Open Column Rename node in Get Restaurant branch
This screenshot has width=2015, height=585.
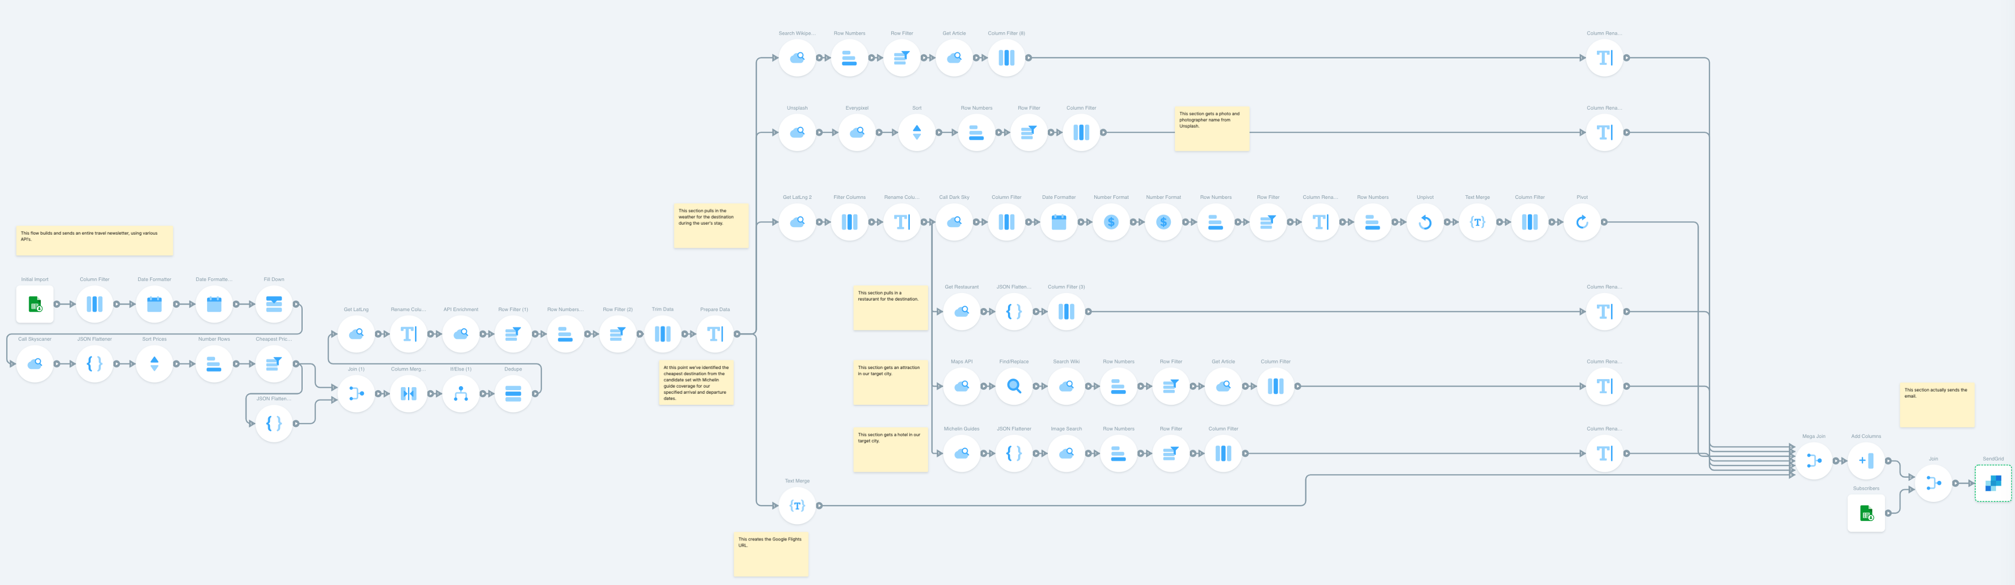1604,311
